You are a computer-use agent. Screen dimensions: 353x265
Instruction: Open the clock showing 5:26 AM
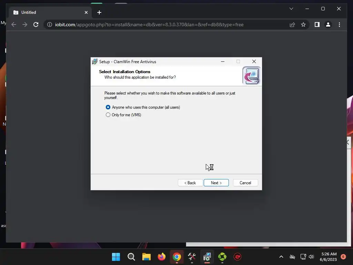point(328,257)
